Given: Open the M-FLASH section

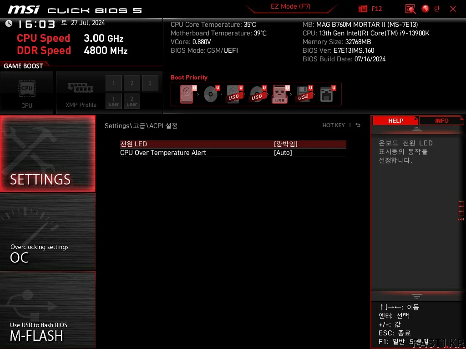Looking at the screenshot, I should [x=47, y=310].
